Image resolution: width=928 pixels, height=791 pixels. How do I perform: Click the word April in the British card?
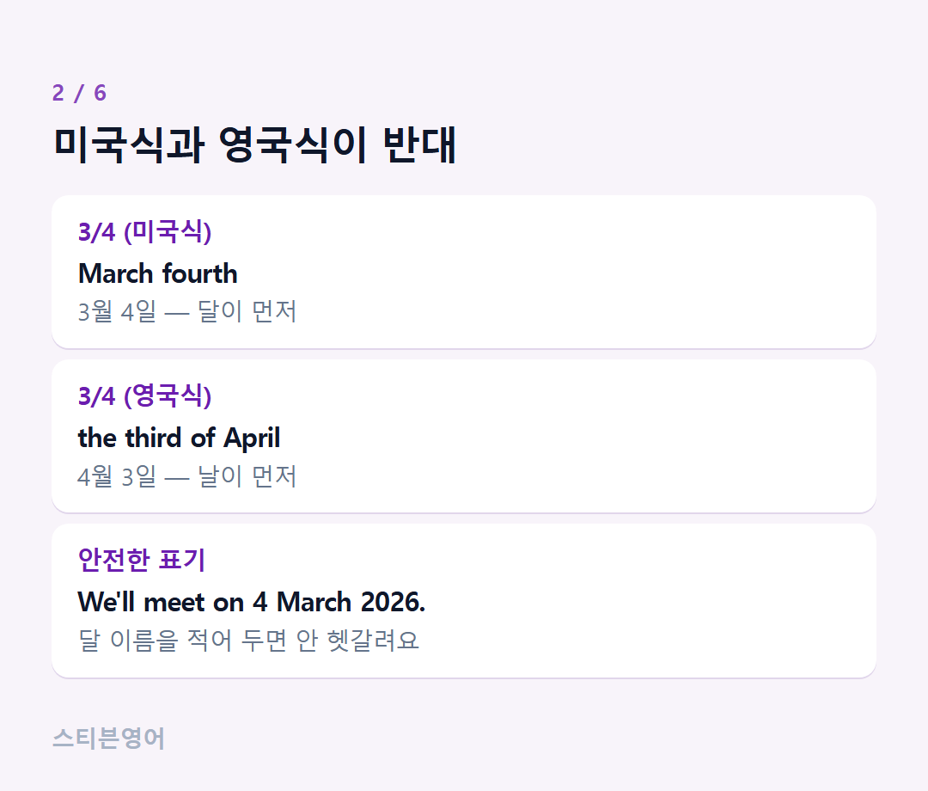[252, 438]
